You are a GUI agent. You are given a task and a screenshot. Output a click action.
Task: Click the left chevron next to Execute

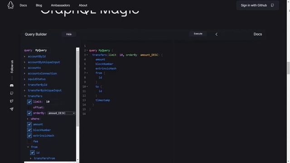[x=217, y=34]
